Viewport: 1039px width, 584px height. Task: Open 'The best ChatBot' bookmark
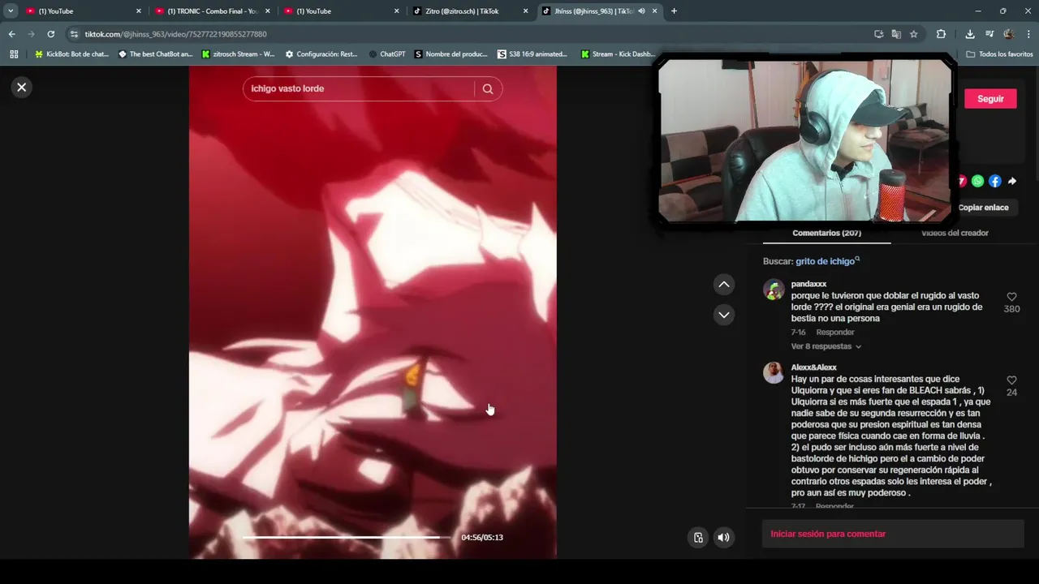click(155, 54)
